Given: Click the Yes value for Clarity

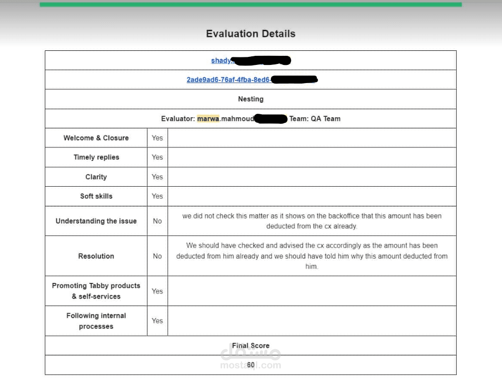Looking at the screenshot, I should [x=157, y=177].
